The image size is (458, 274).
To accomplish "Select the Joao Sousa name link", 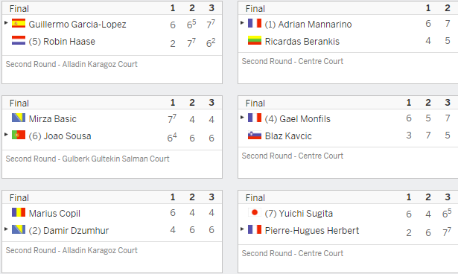I will click(x=67, y=136).
